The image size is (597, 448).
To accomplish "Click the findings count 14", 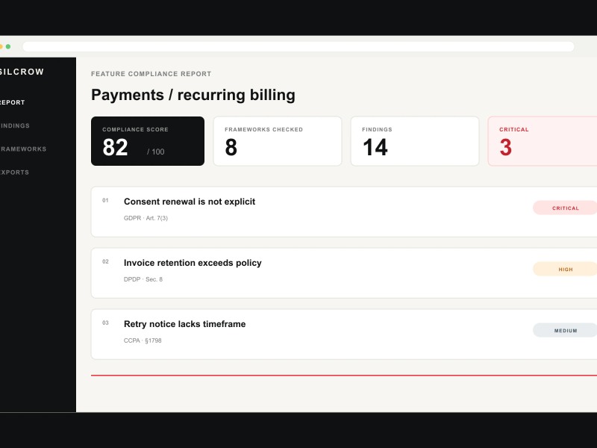I will 375,147.
